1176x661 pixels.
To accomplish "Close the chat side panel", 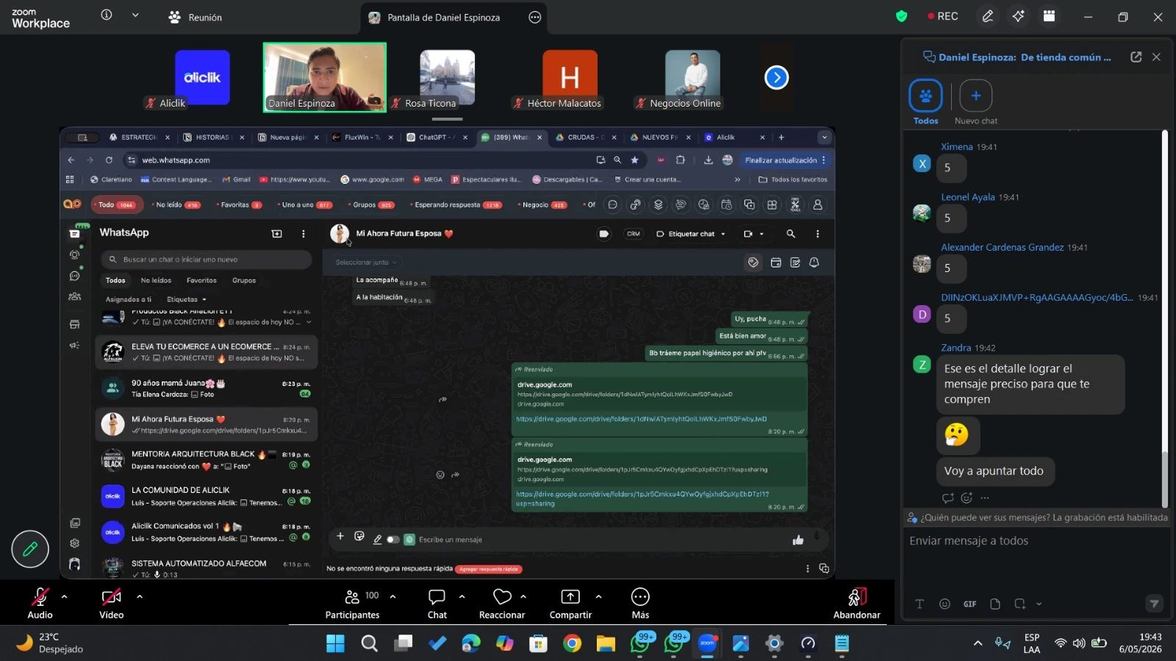I will pyautogui.click(x=1156, y=57).
